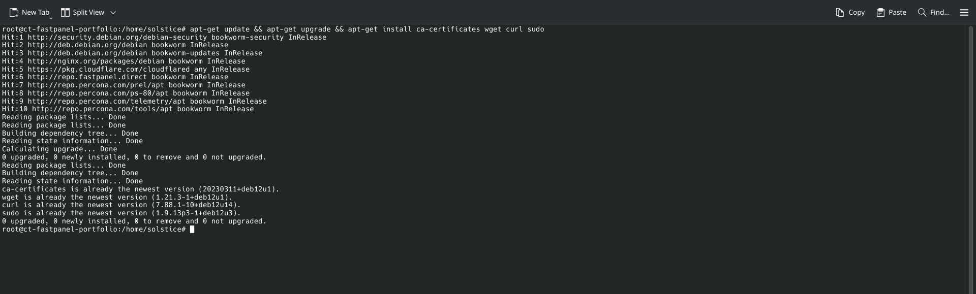The image size is (976, 294).
Task: Open the hamburger menu
Action: pyautogui.click(x=964, y=12)
